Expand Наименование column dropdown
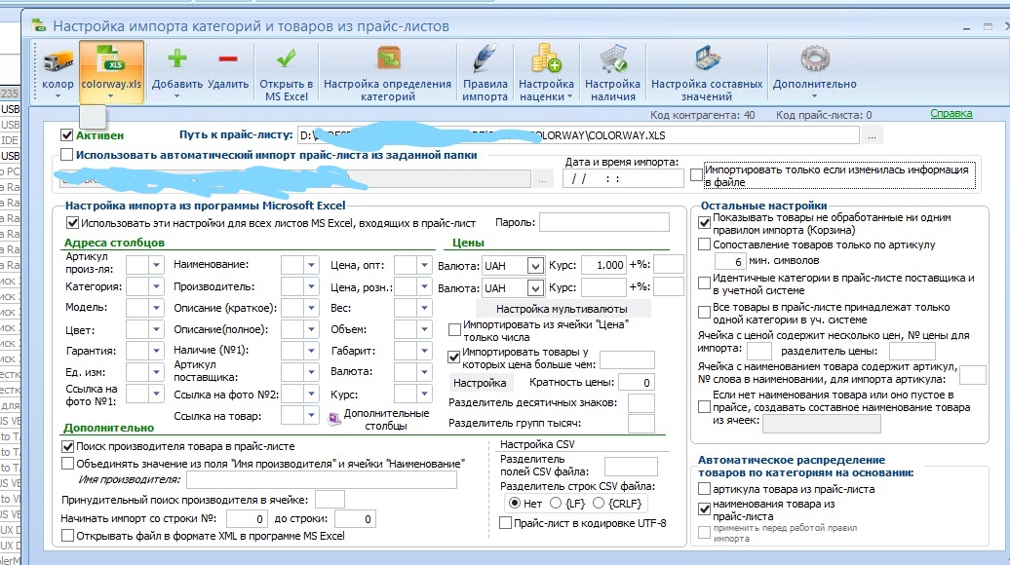This screenshot has width=1010, height=565. pos(311,265)
